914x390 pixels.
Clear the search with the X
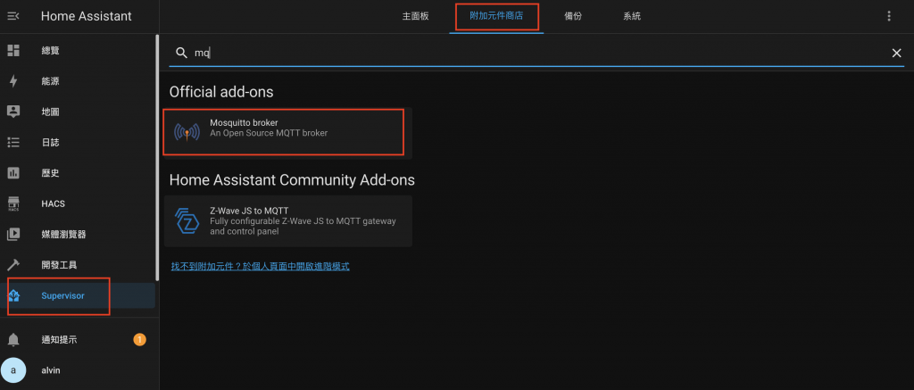(x=896, y=53)
